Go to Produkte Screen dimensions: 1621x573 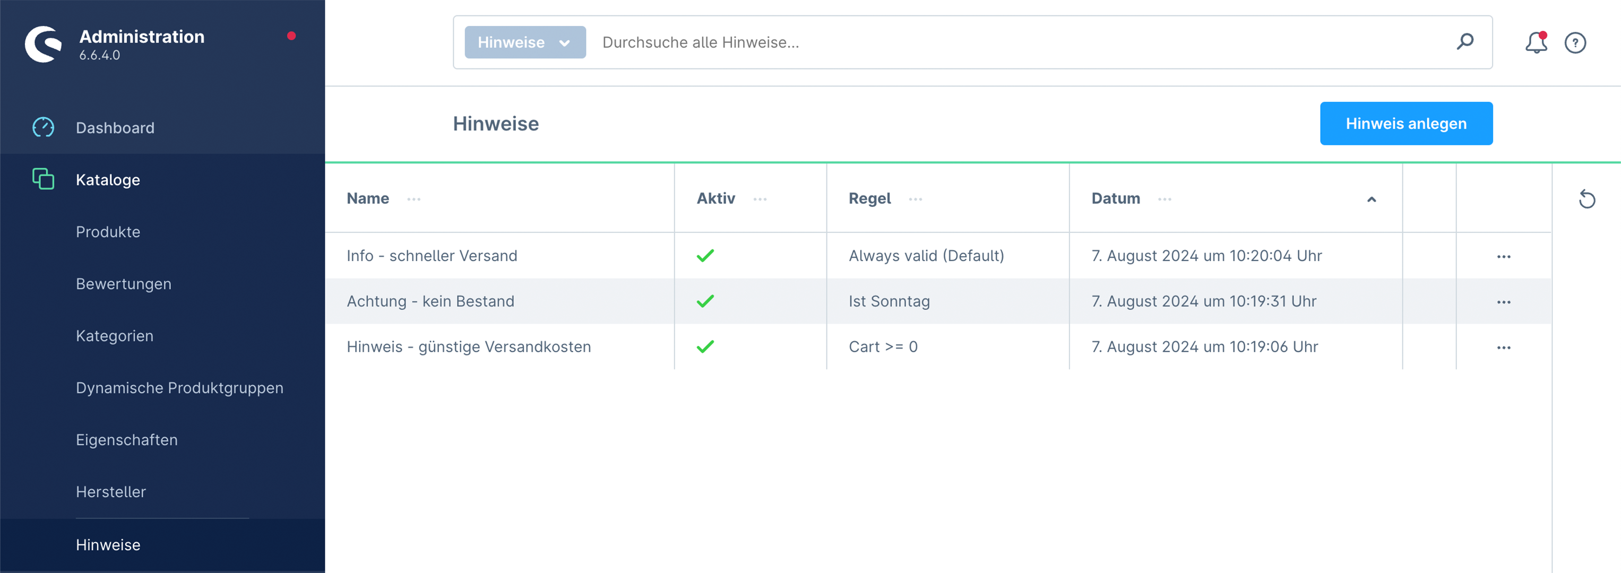tap(108, 231)
